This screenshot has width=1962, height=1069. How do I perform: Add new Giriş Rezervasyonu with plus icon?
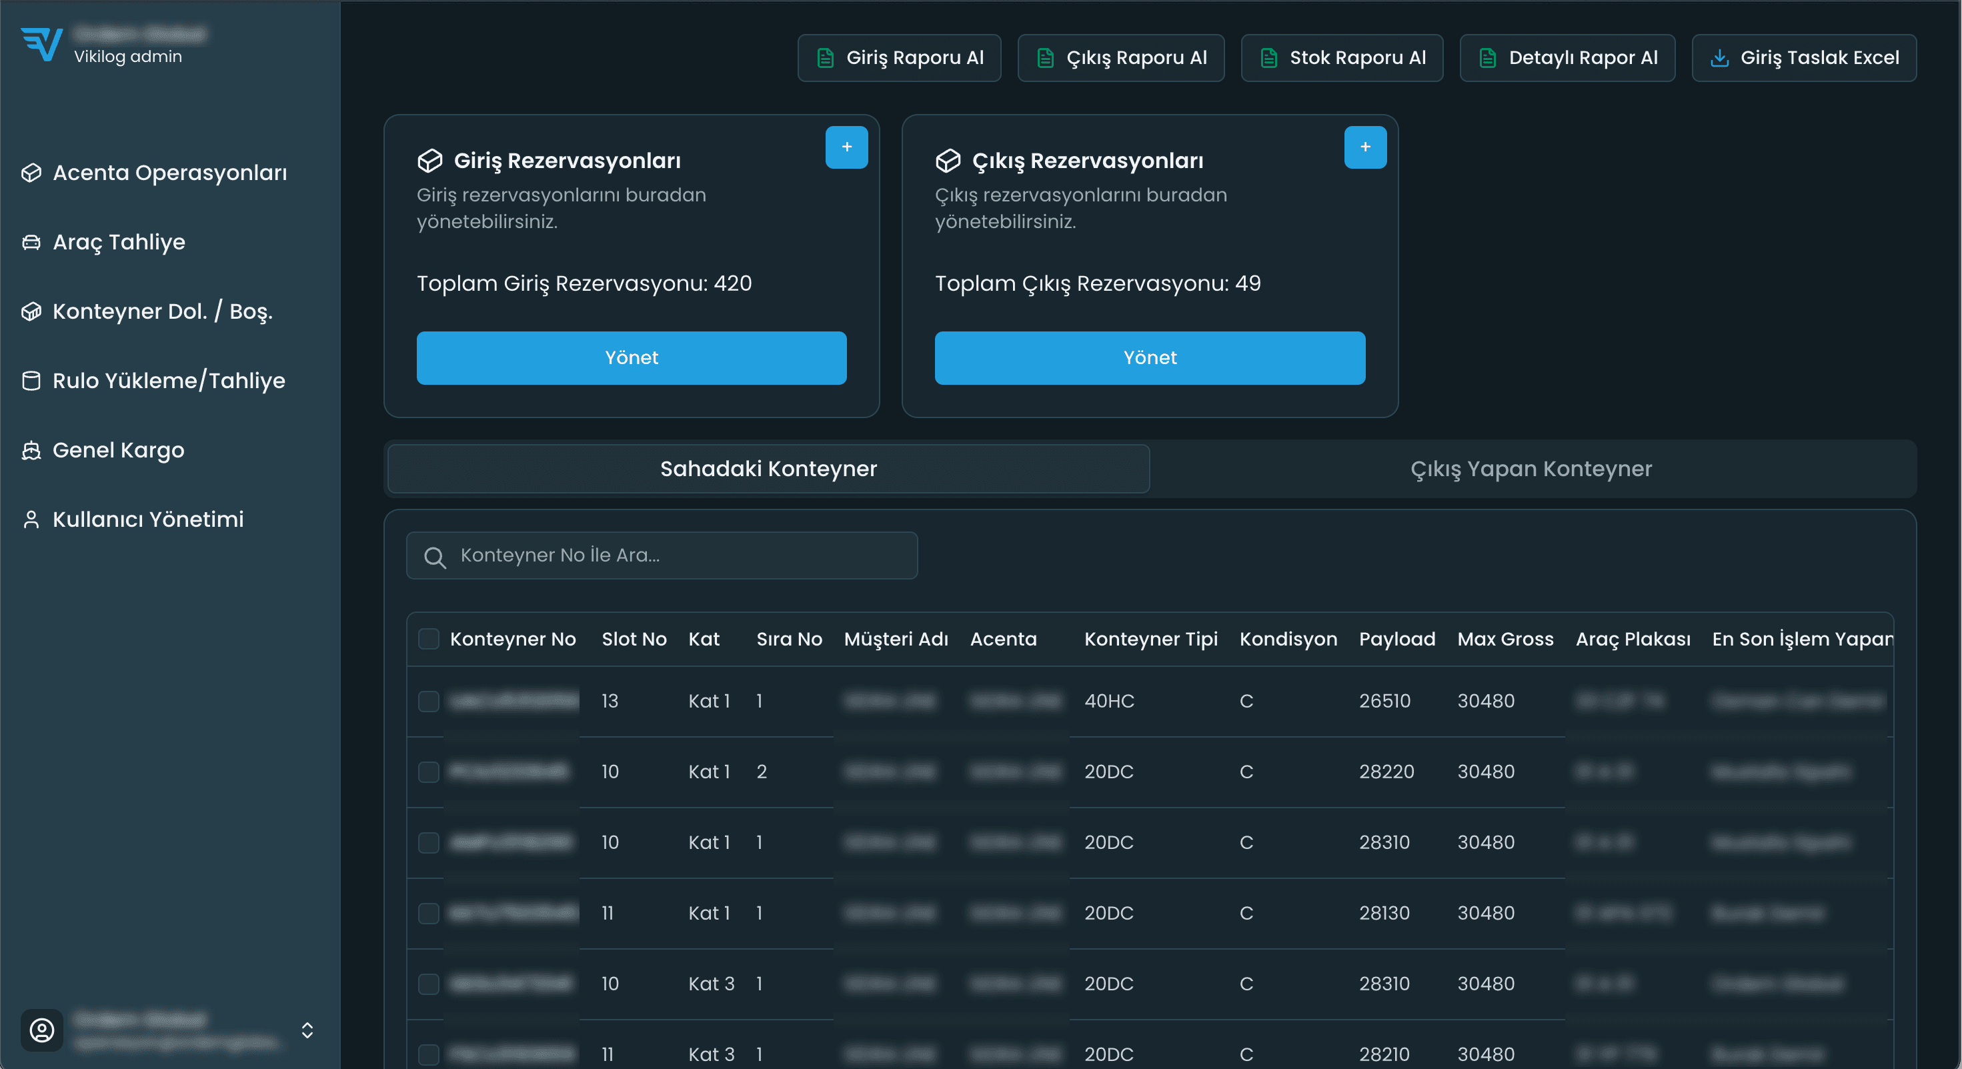click(x=846, y=147)
